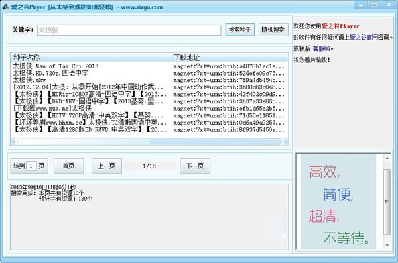Click magnet link starting a4878b1ac1e
The width and height of the screenshot is (398, 263).
(229, 66)
